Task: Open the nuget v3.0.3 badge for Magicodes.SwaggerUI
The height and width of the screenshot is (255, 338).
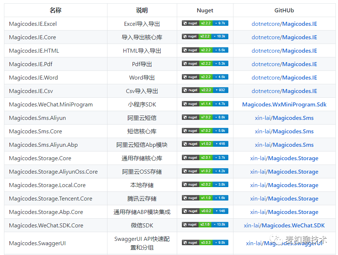Action: [205, 243]
